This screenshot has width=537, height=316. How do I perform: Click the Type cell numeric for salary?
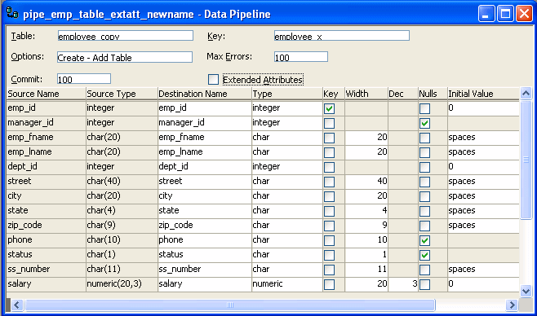[x=287, y=284]
